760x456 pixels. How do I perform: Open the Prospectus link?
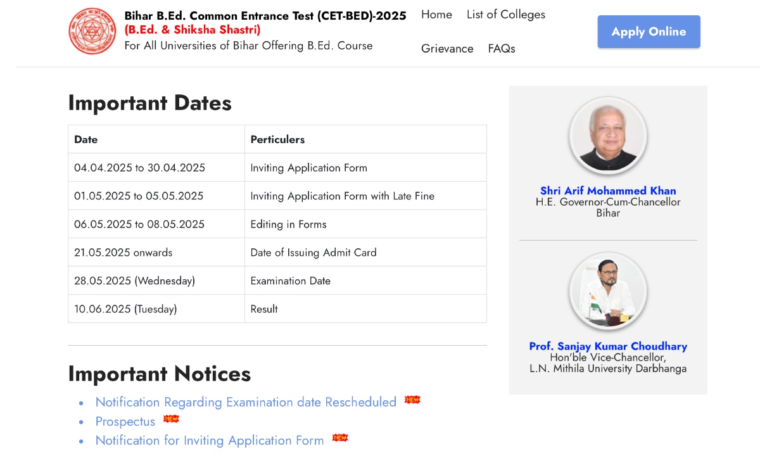click(125, 422)
